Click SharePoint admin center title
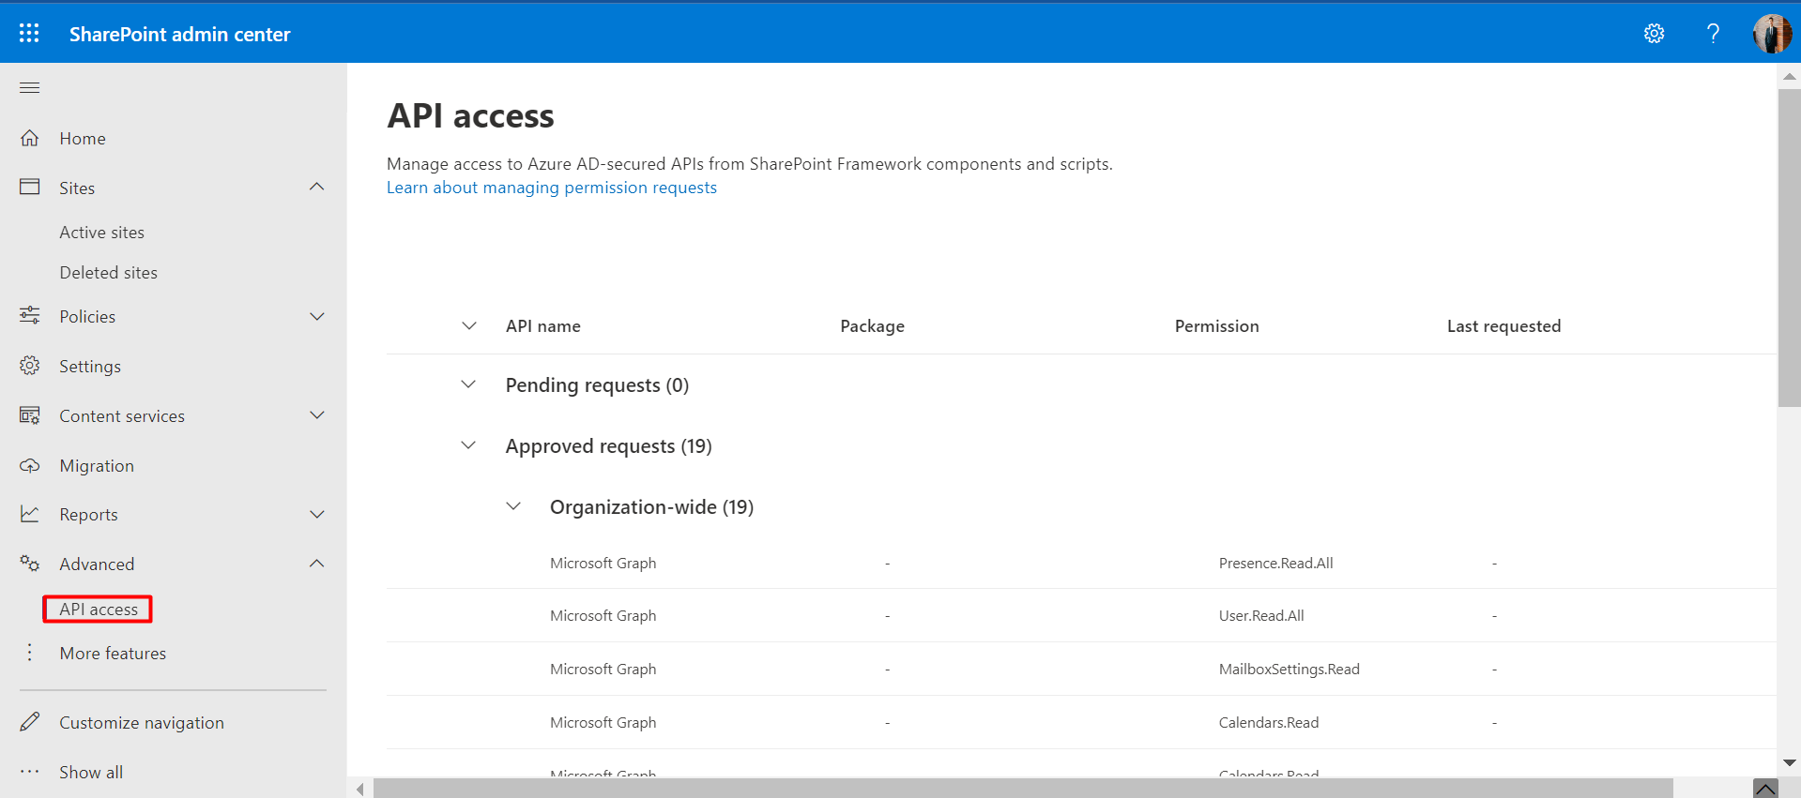This screenshot has width=1801, height=798. click(x=180, y=34)
